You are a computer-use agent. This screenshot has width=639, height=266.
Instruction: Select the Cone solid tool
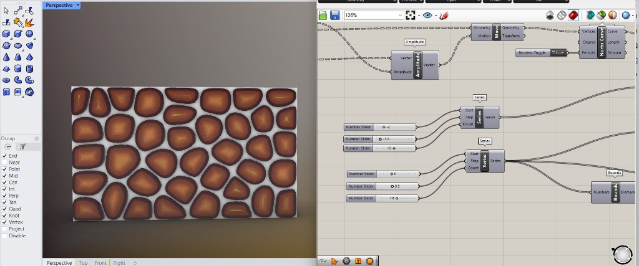pos(6,57)
